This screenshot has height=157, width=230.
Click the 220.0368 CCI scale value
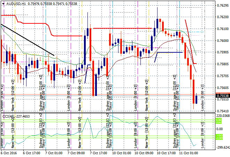click(221, 115)
